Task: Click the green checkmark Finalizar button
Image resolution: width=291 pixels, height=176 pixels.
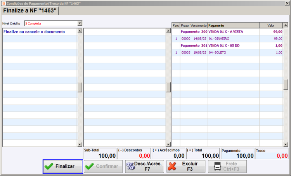Action: (x=63, y=166)
